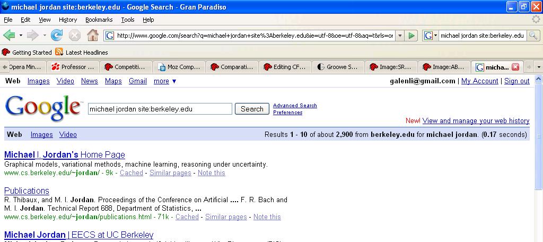Click into the Google search query box
Viewport: 543px width, 242px height.
click(160, 109)
